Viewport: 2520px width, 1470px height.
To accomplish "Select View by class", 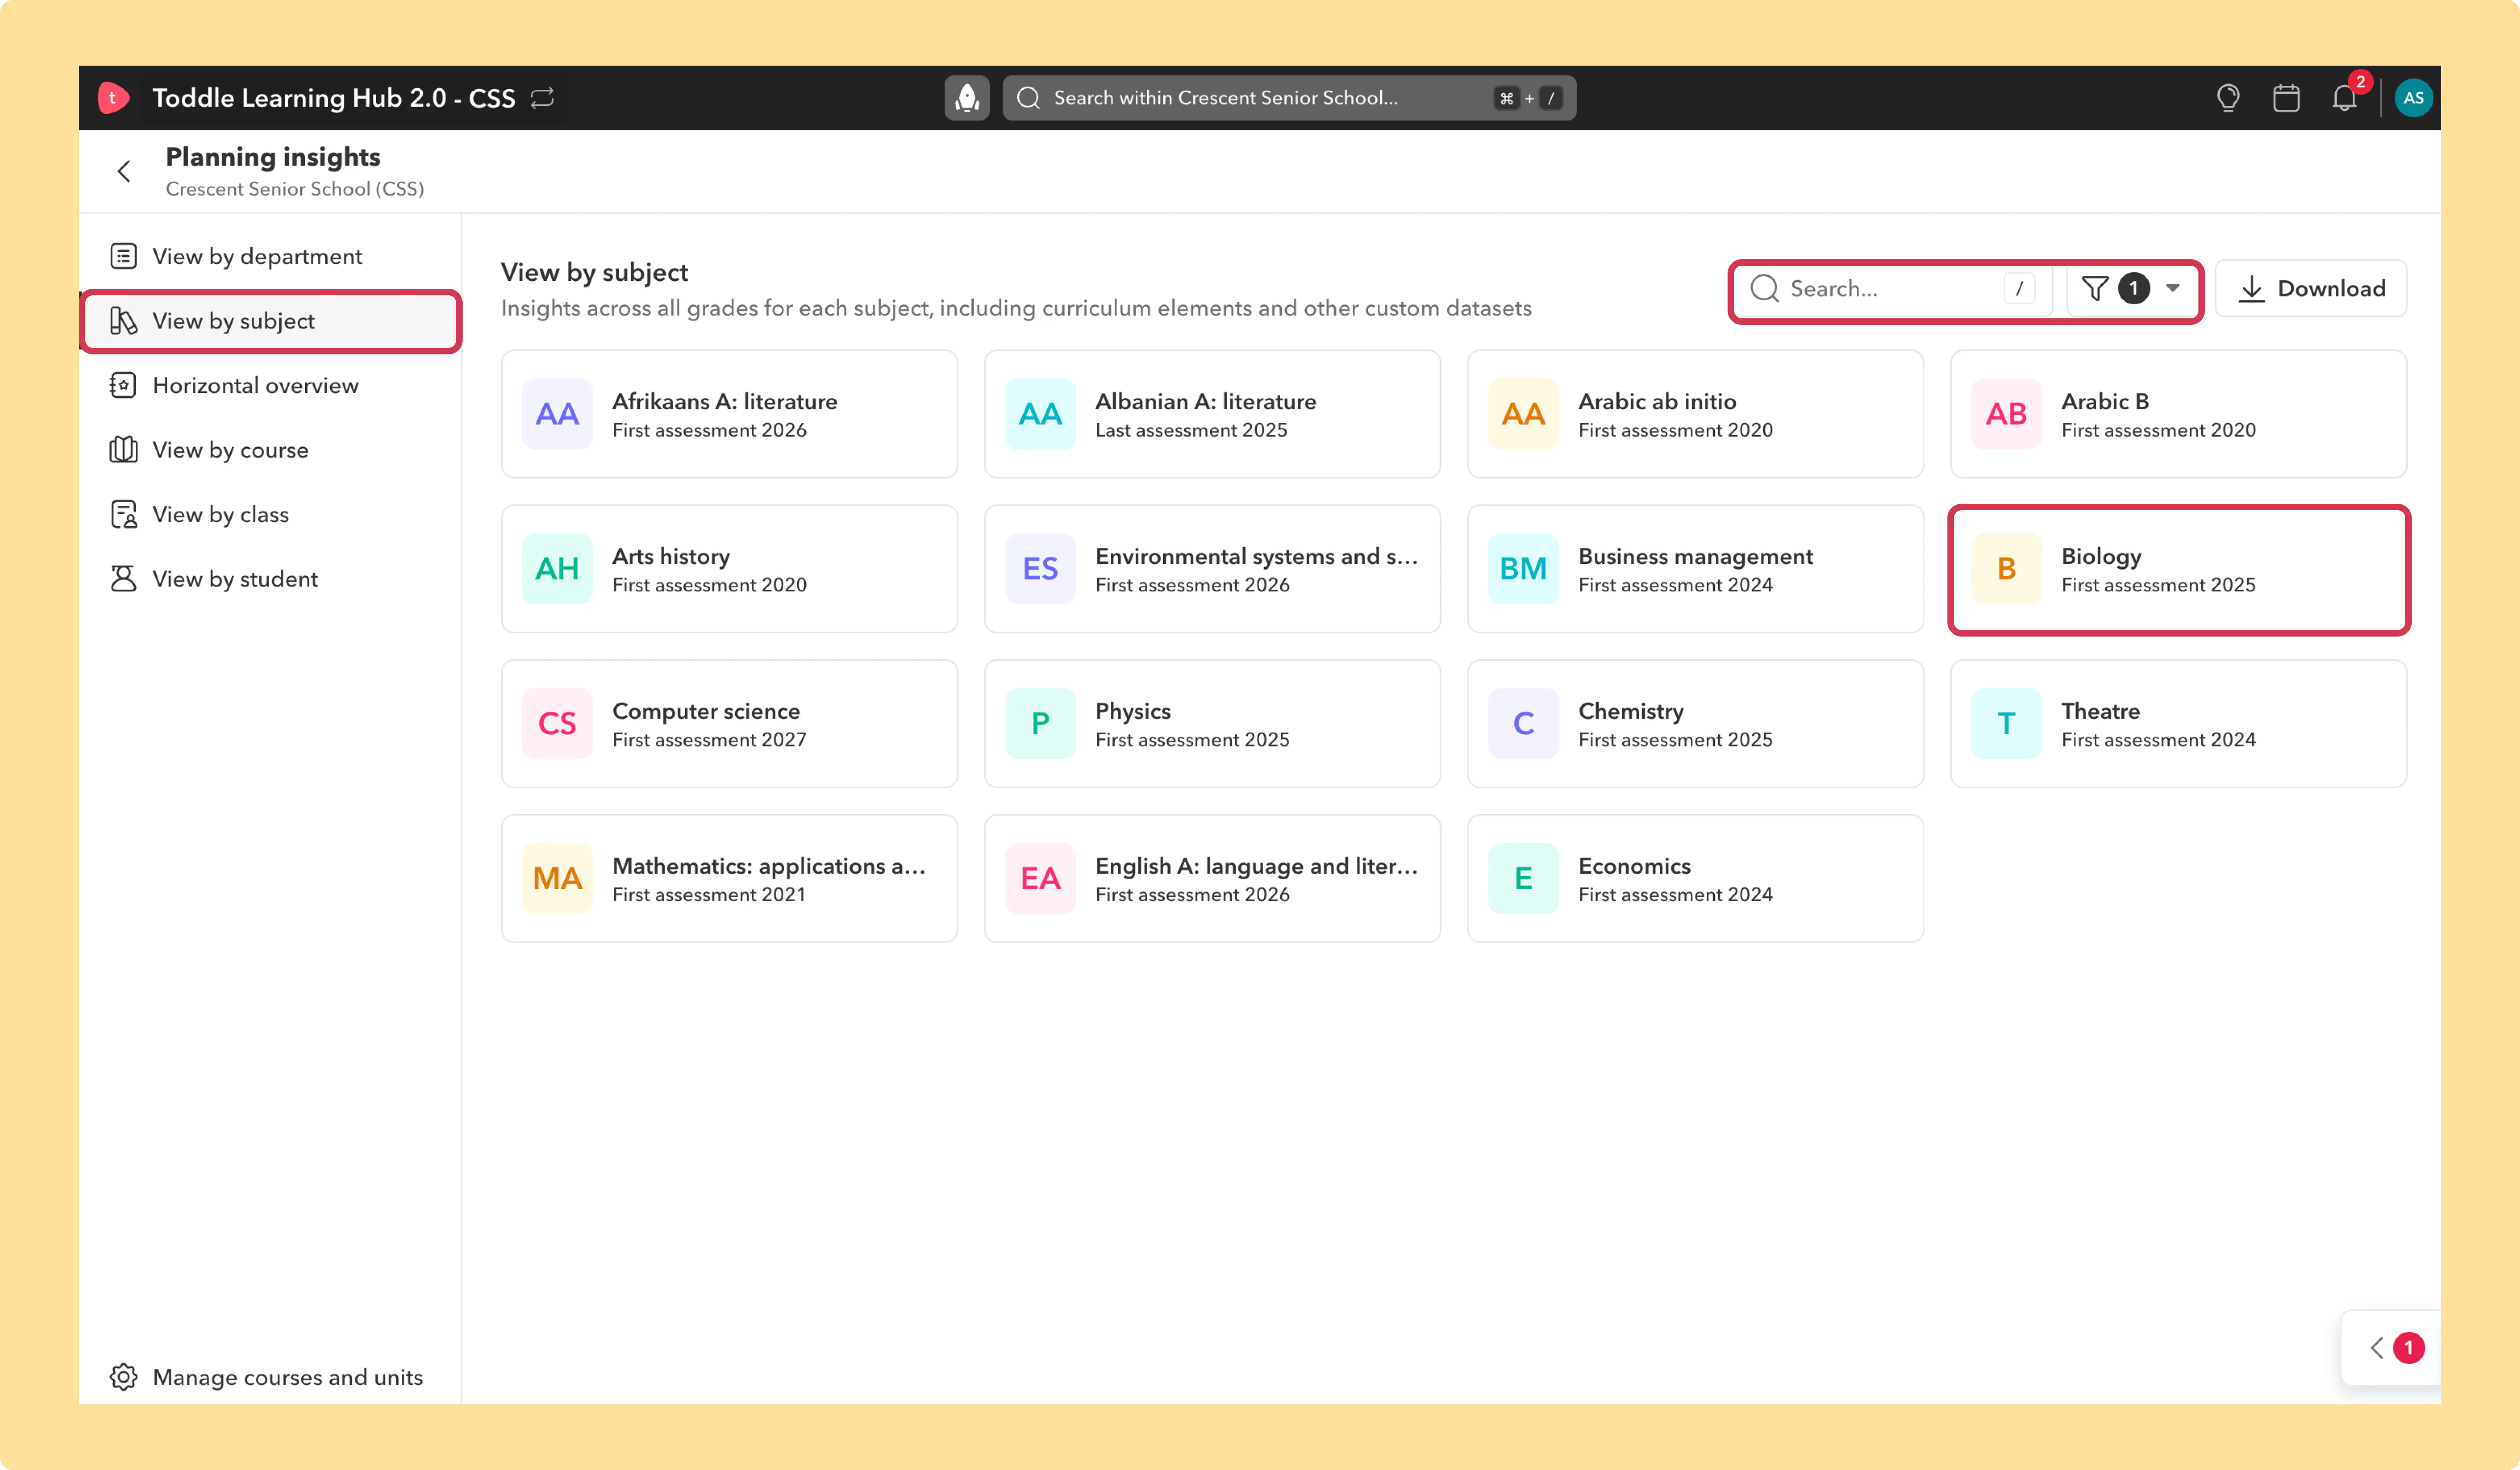I will point(270,515).
